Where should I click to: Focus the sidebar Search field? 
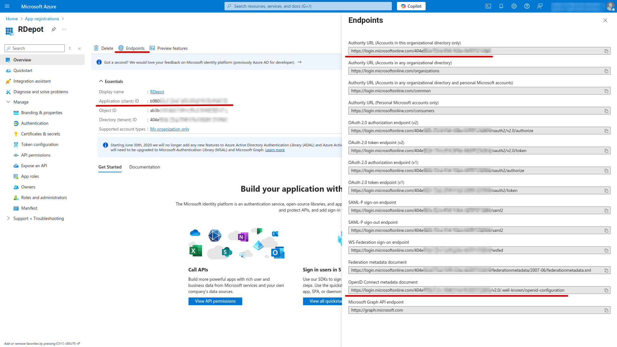click(35, 48)
